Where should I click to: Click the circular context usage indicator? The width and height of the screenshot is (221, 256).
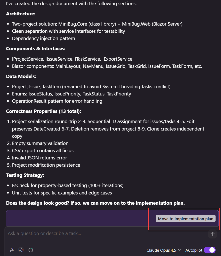pos(31,250)
